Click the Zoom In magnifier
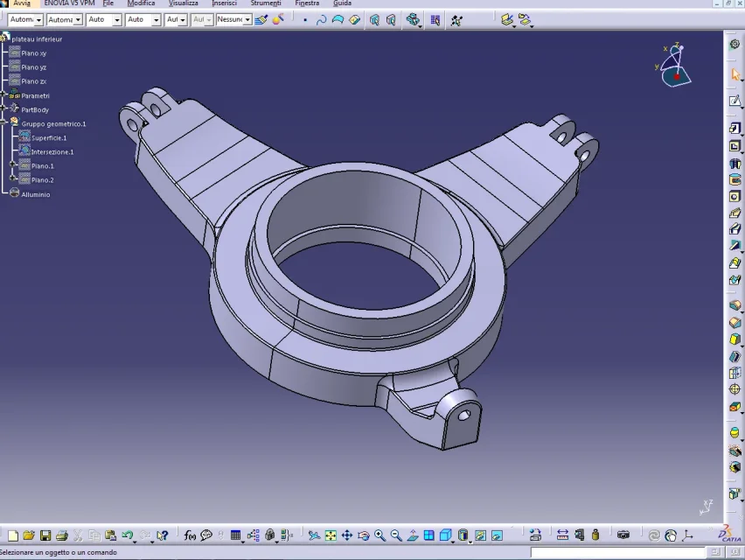 coord(379,535)
